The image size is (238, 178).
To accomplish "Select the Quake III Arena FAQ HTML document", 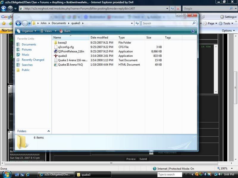I will [70, 65].
